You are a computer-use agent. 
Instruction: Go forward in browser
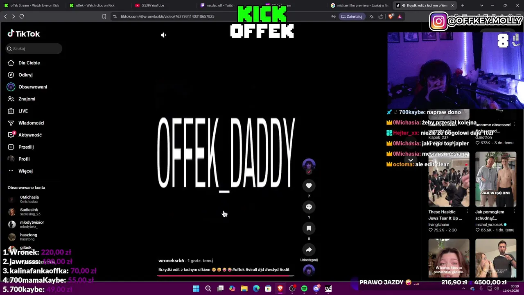14,16
